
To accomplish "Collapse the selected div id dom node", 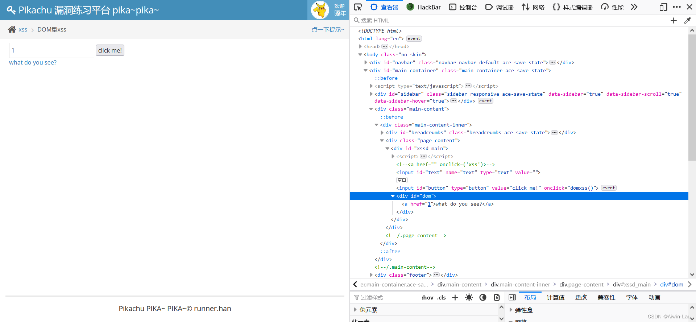I will 393,196.
